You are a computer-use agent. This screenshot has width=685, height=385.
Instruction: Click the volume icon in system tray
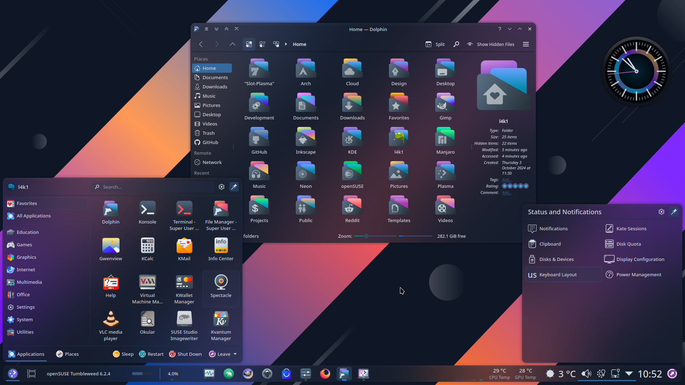click(x=586, y=374)
